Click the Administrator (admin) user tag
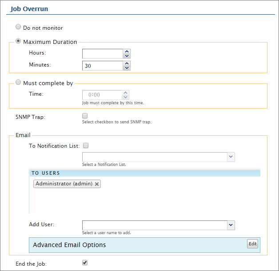 (64, 184)
